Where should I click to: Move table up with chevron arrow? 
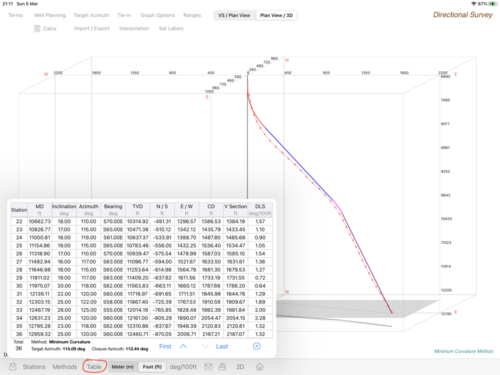pyautogui.click(x=183, y=346)
